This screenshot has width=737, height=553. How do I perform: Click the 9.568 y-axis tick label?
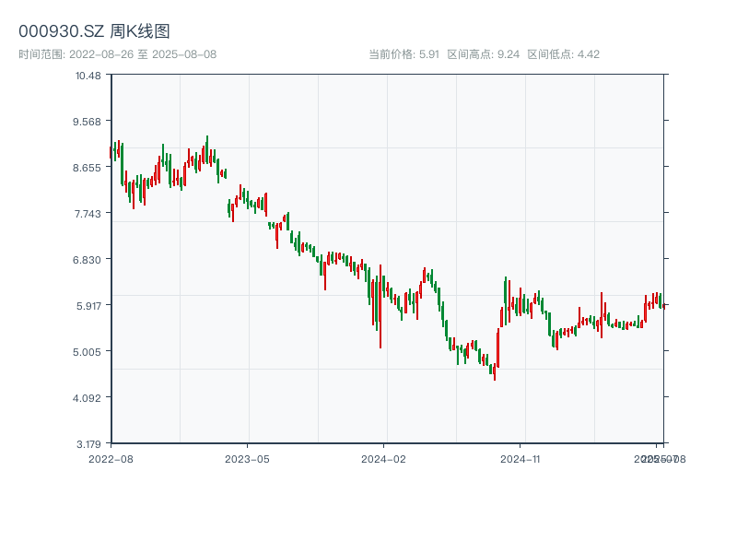coord(88,121)
